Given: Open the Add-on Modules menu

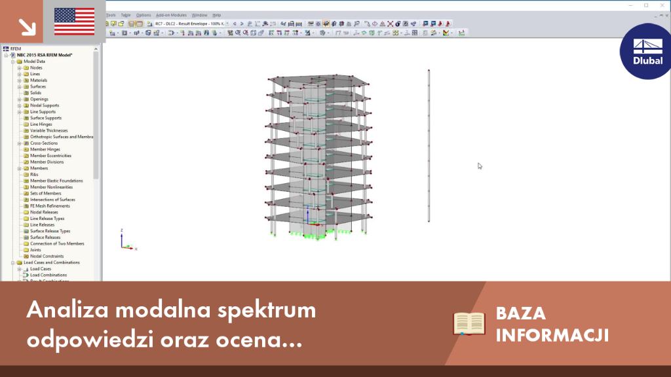Looking at the screenshot, I should click(x=171, y=15).
